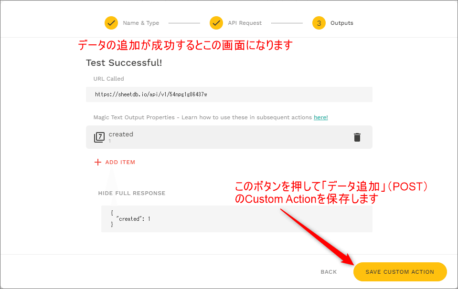Select the Outputs step label
Screen dimensions: 458x289
pyautogui.click(x=342, y=23)
